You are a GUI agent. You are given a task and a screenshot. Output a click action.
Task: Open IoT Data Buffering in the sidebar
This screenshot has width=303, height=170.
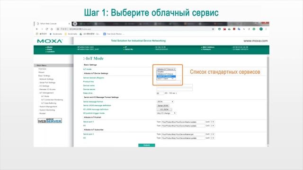click(49, 103)
